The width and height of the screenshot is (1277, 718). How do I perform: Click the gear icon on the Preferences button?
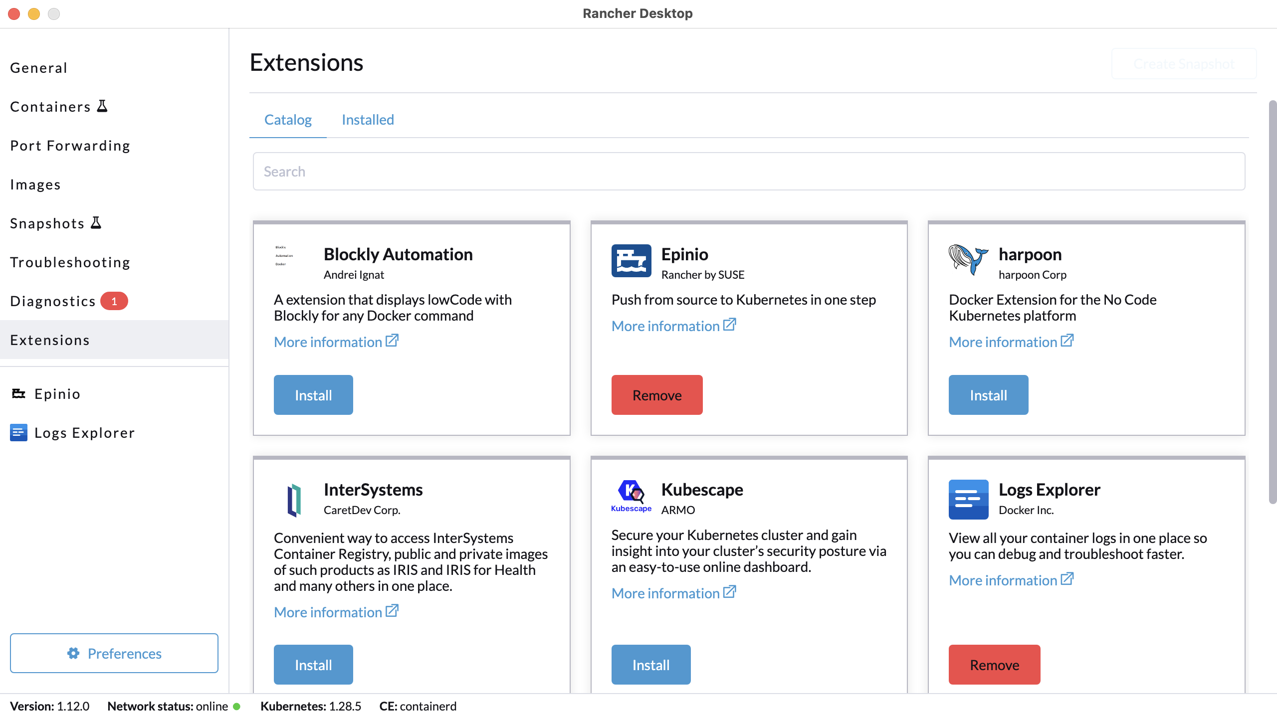(x=73, y=653)
